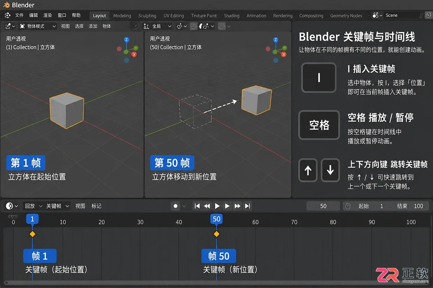The height and width of the screenshot is (288, 433).
Task: Open the 渲染 menu
Action: click(48, 15)
